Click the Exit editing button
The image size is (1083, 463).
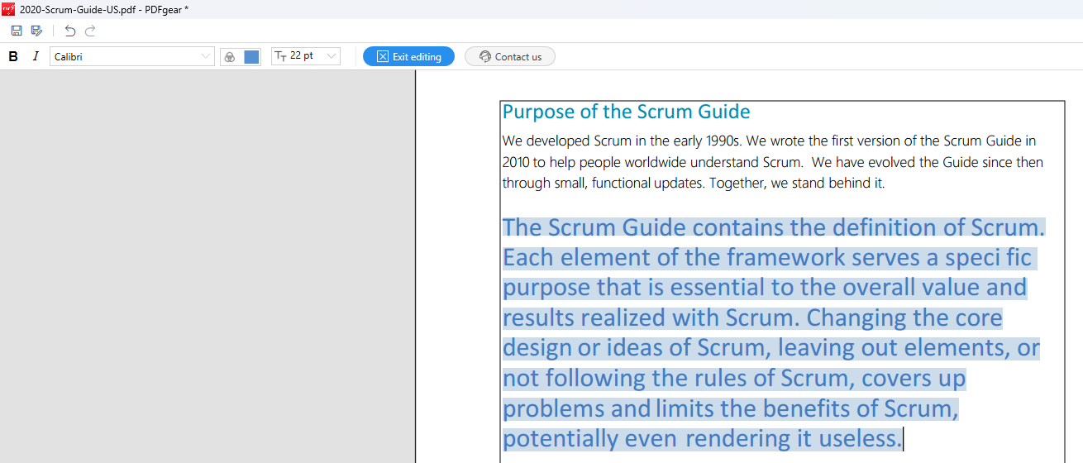click(408, 56)
